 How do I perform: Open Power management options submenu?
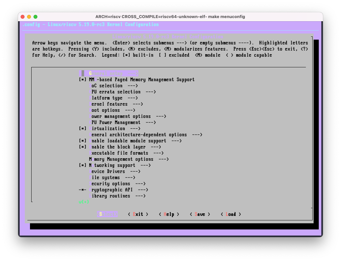pyautogui.click(x=127, y=116)
